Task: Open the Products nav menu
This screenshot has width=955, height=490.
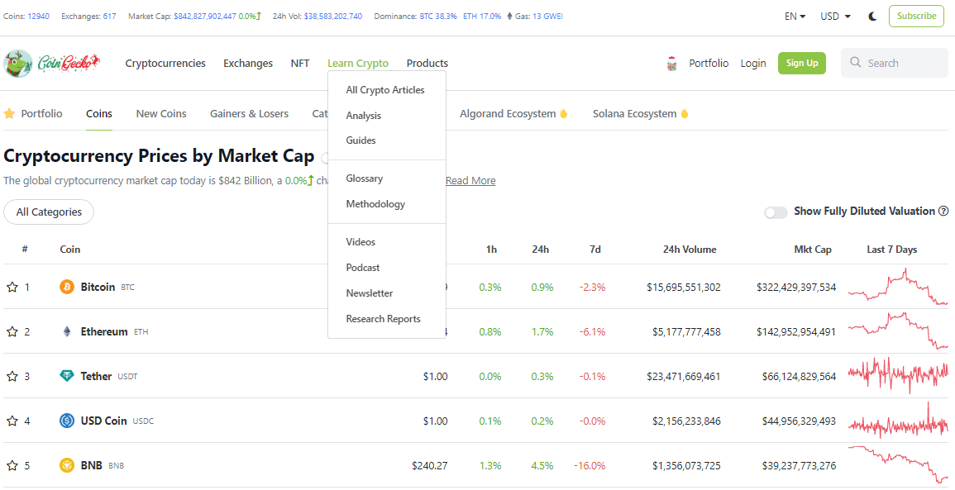Action: pyautogui.click(x=427, y=64)
